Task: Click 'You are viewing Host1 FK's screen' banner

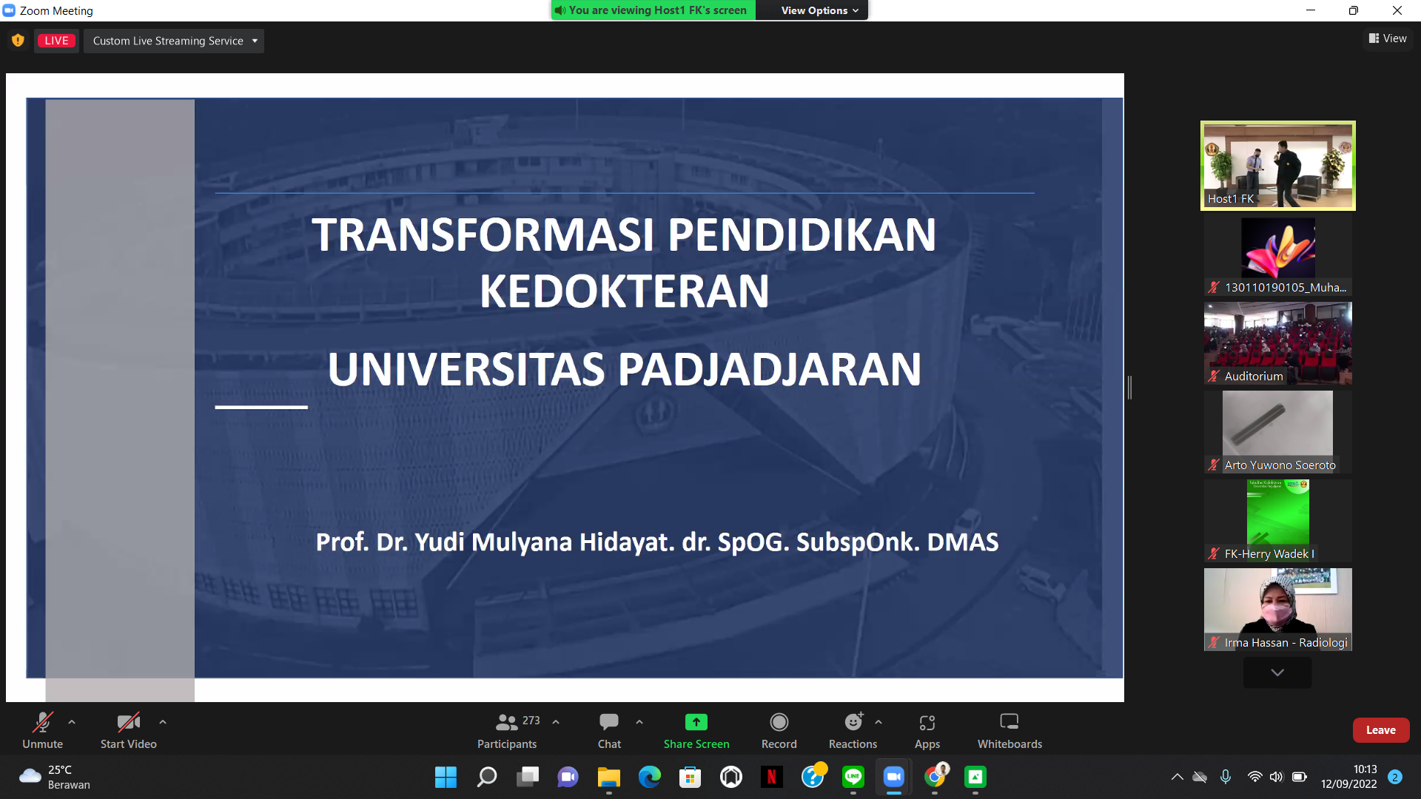Action: pyautogui.click(x=653, y=10)
